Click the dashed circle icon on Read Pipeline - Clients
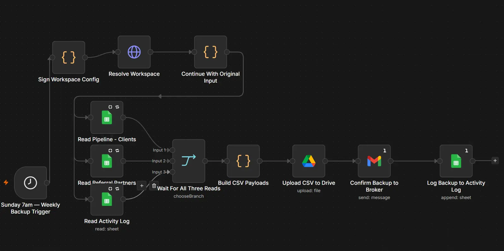The height and width of the screenshot is (251, 504). click(x=110, y=107)
